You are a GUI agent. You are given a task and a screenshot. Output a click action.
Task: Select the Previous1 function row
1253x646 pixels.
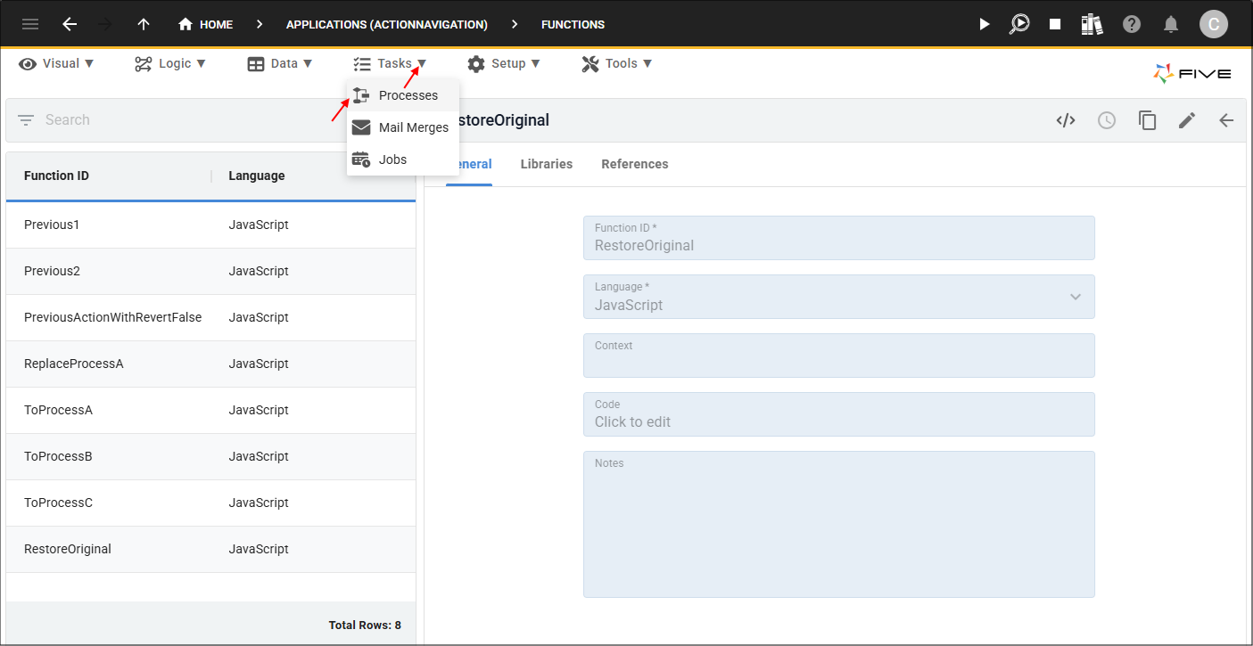pos(210,225)
